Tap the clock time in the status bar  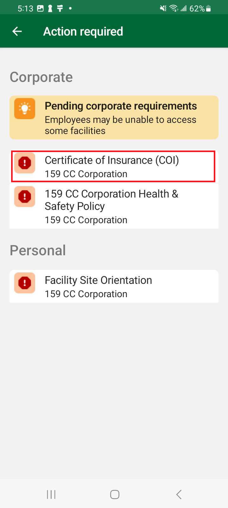(25, 9)
